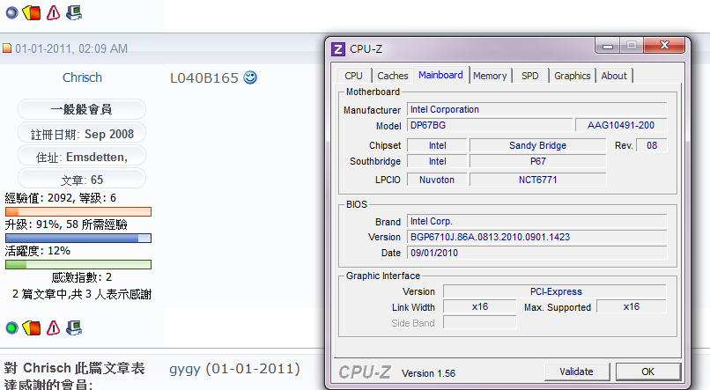Close the CPU-Z window
The image size is (710, 390).
[664, 45]
